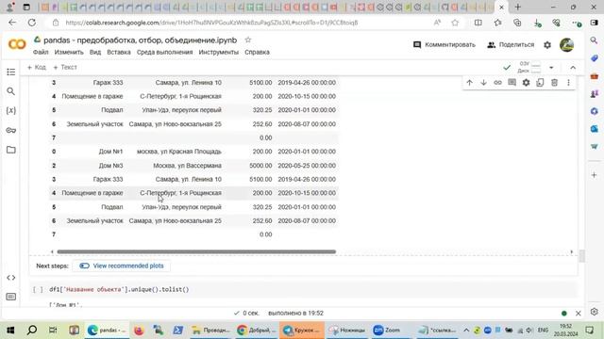This screenshot has height=339, width=604.
Task: Click 'Улан-Удэ, переулок первый' in upper block
Action: point(181,110)
